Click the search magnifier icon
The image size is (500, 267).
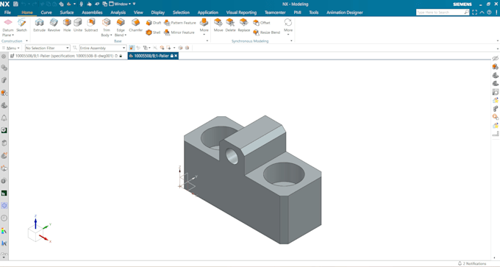point(466,12)
